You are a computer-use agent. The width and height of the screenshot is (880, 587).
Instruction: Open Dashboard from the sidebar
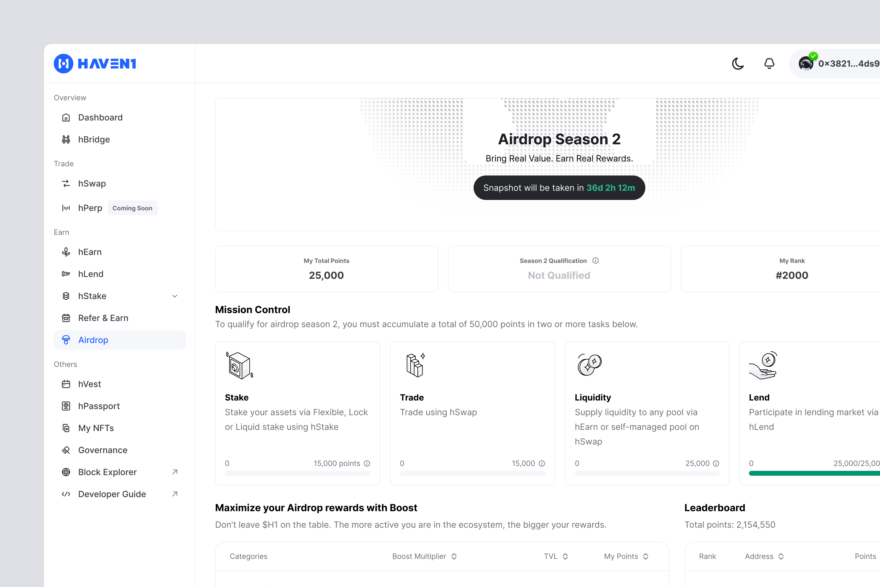point(100,117)
